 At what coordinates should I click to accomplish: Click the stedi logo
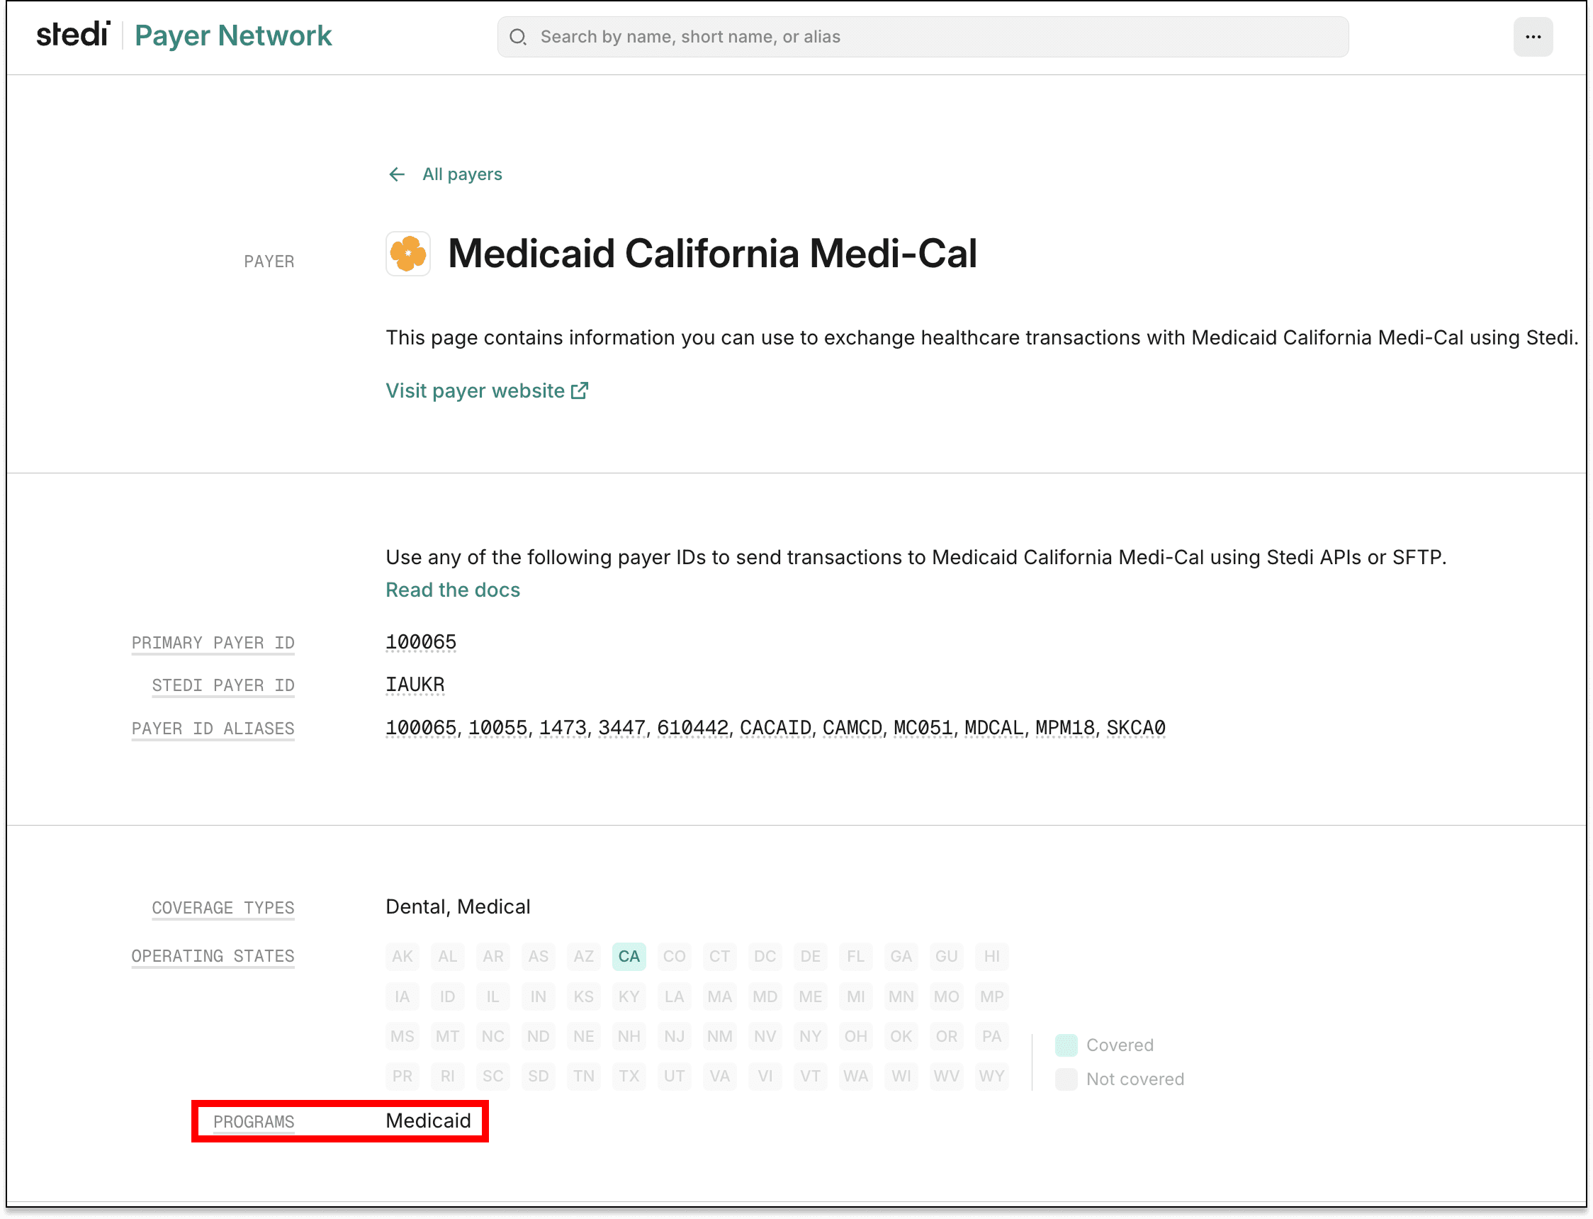(73, 35)
